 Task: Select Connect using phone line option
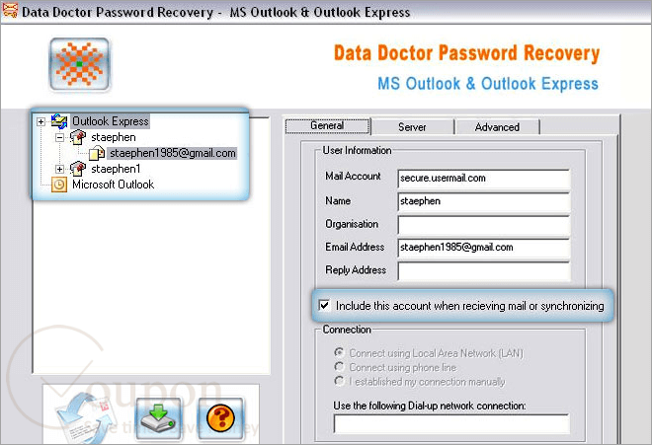click(339, 367)
